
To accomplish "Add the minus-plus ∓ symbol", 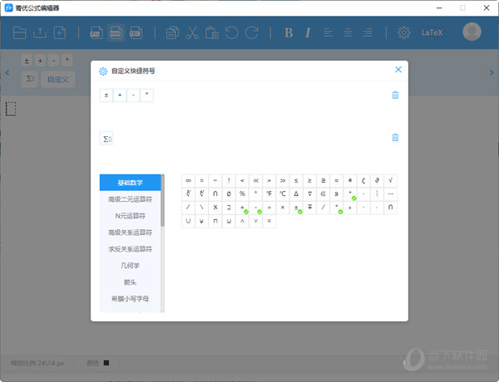I will point(309,208).
